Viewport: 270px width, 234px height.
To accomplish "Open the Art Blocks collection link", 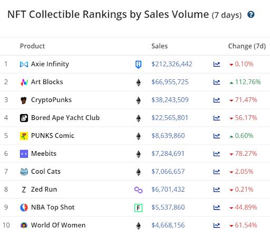I will tap(47, 82).
